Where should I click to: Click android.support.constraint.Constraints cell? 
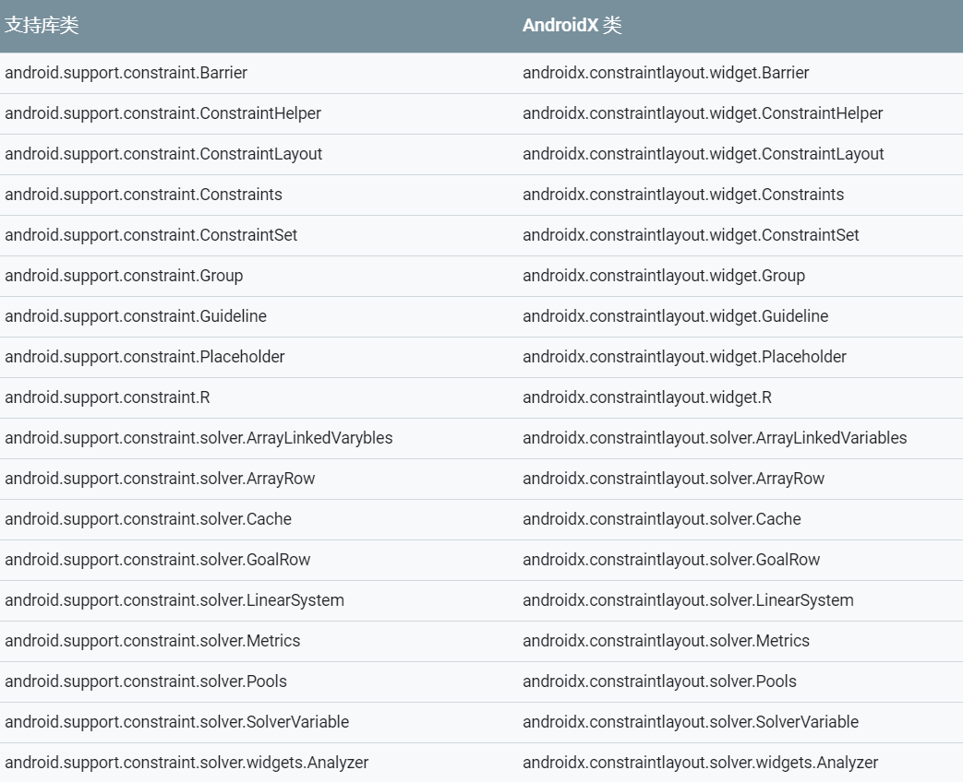144,195
